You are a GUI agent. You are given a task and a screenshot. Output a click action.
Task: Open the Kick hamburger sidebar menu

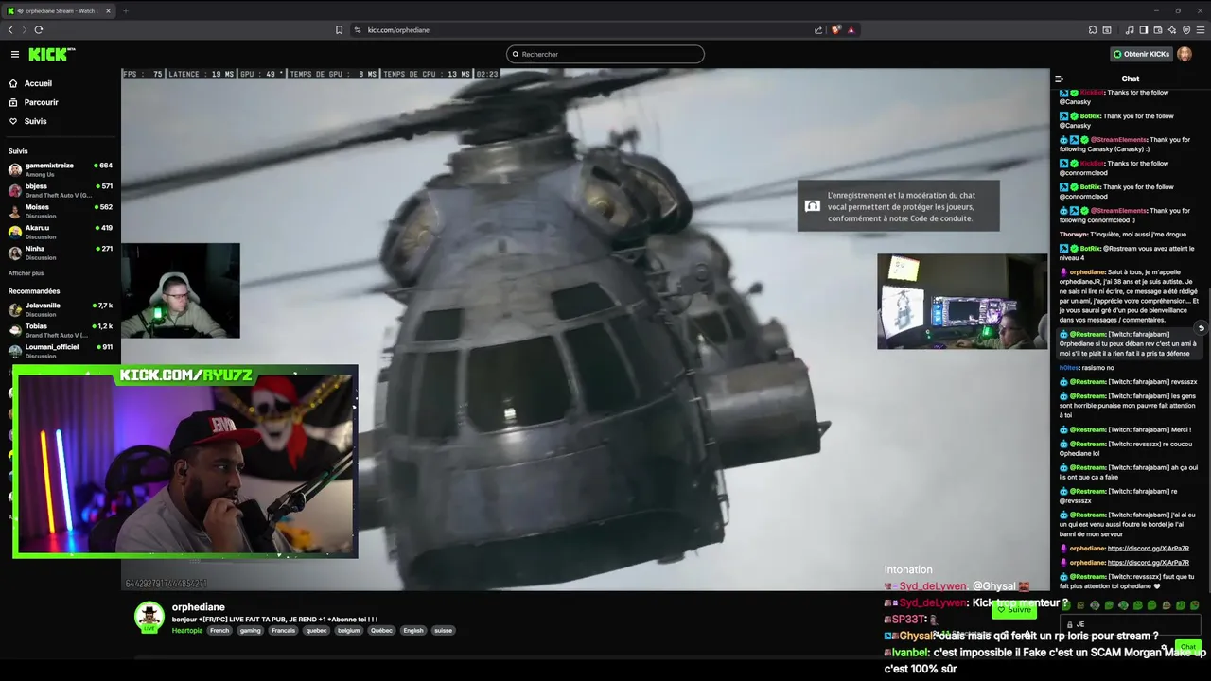click(x=14, y=54)
